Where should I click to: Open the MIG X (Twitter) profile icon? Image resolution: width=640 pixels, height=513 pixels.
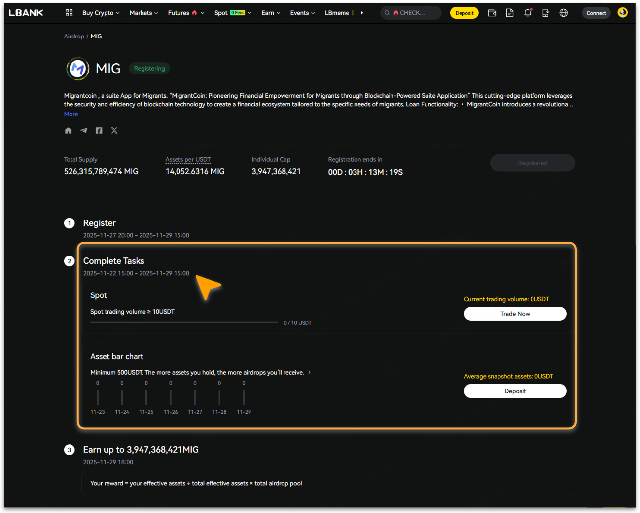click(114, 131)
